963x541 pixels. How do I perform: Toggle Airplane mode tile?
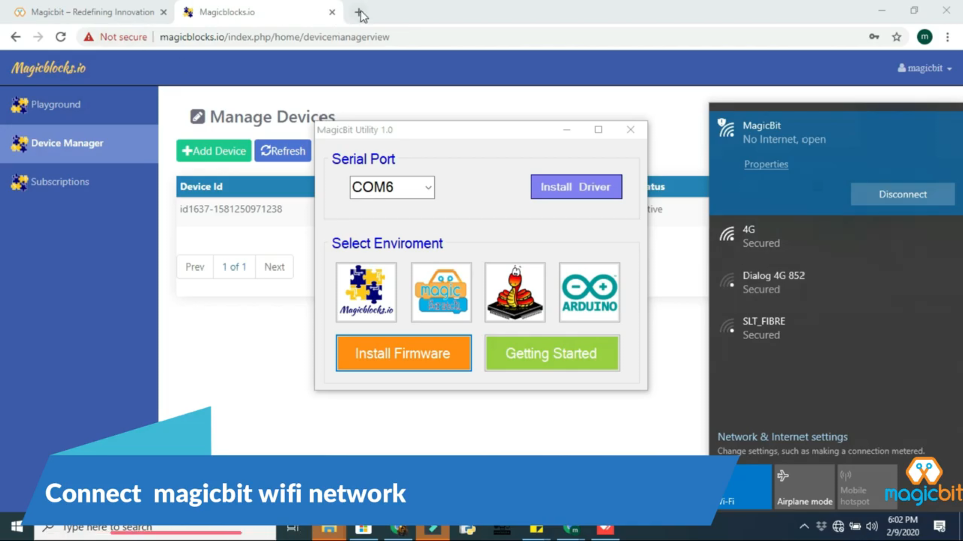805,487
